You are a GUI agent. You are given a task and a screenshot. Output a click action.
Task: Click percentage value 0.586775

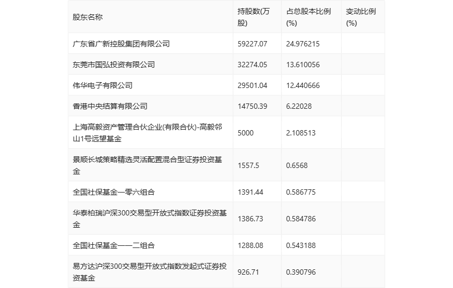[301, 192]
